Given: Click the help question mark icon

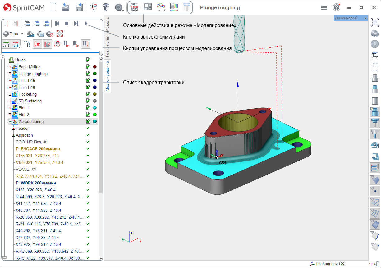Looking at the screenshot, I should 336,7.
